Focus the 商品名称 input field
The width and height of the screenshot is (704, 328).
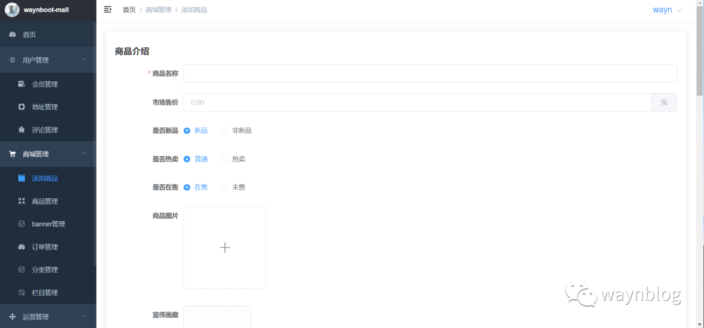click(x=430, y=74)
